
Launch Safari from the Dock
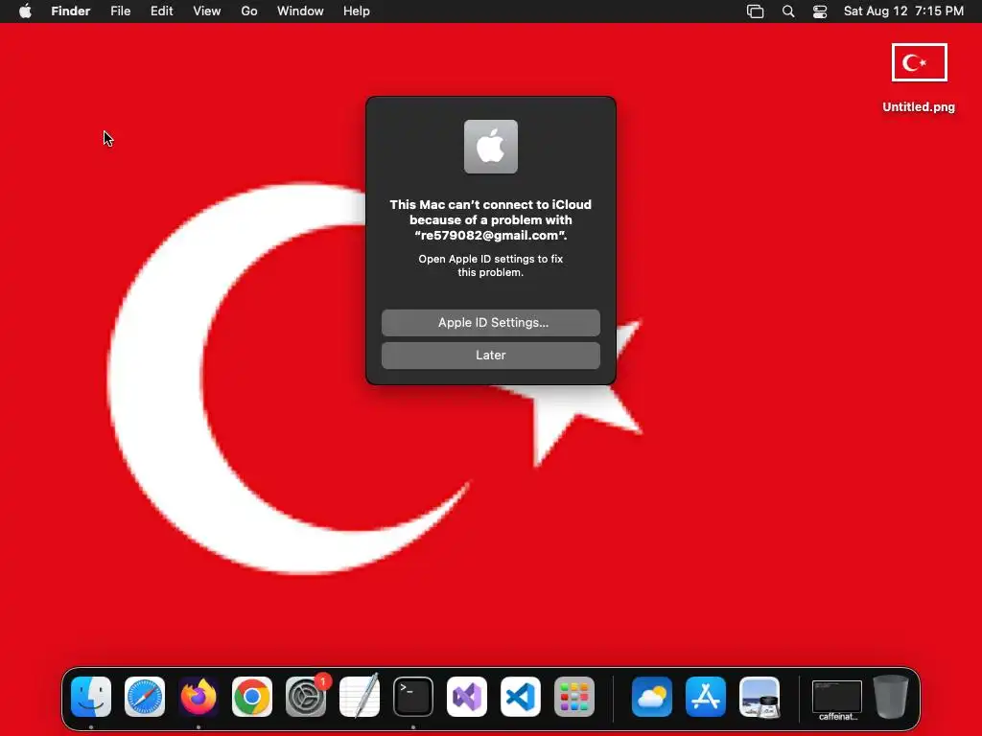coord(145,697)
